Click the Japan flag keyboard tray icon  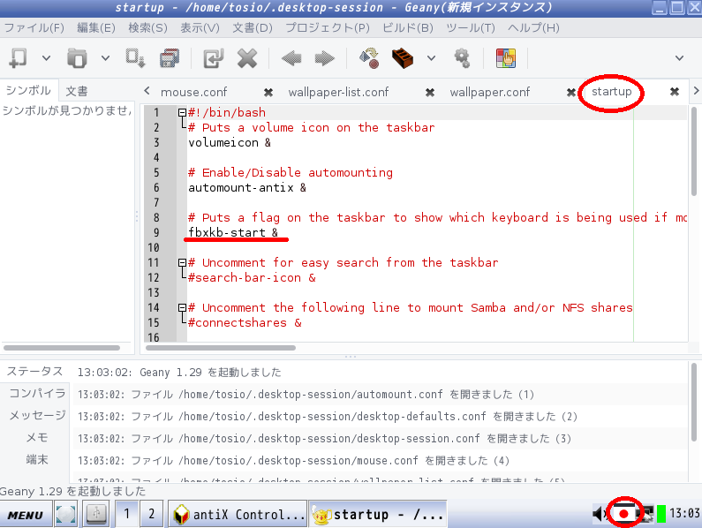click(x=623, y=513)
